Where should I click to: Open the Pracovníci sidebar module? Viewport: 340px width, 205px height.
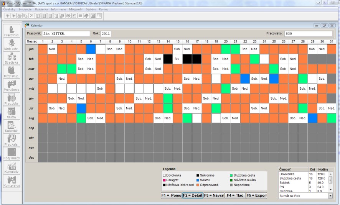click(x=12, y=30)
